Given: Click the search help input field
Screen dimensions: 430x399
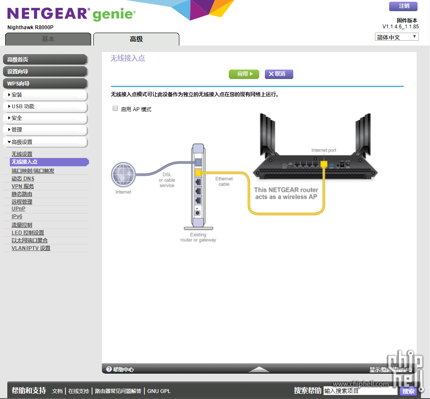Looking at the screenshot, I should tap(360, 391).
